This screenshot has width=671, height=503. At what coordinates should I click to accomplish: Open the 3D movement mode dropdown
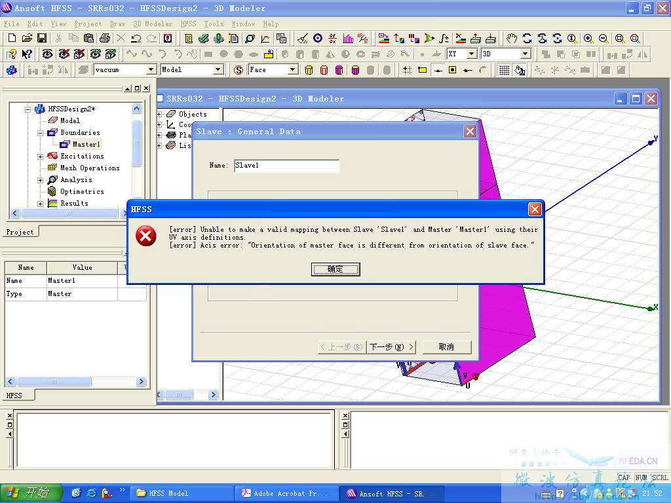pyautogui.click(x=526, y=54)
